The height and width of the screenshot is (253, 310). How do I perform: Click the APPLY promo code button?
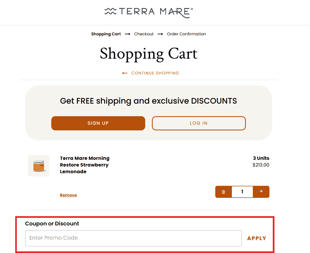click(257, 238)
